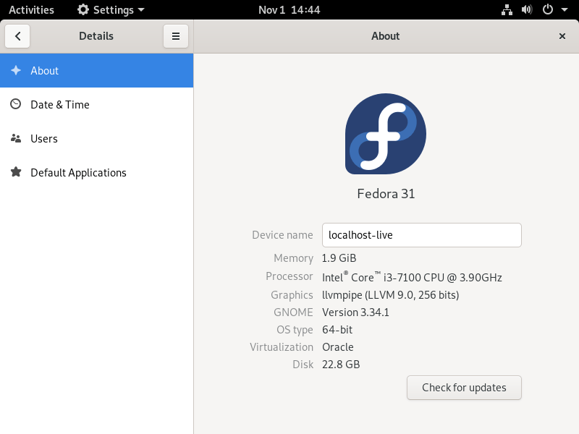
Task: Click the volume speaker icon in top bar
Action: (x=527, y=9)
